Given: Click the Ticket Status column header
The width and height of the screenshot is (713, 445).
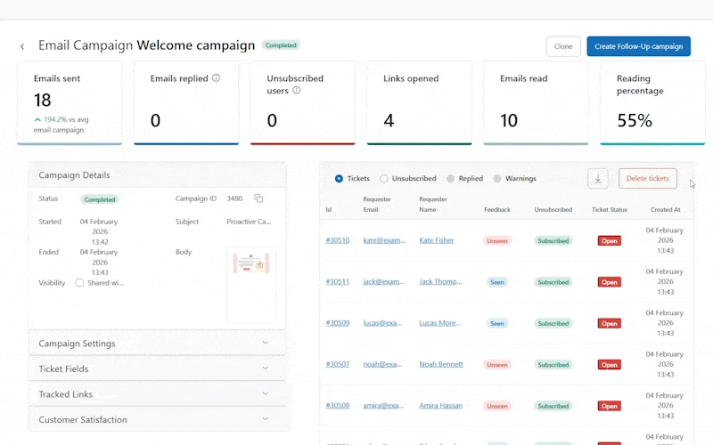Looking at the screenshot, I should coord(610,210).
